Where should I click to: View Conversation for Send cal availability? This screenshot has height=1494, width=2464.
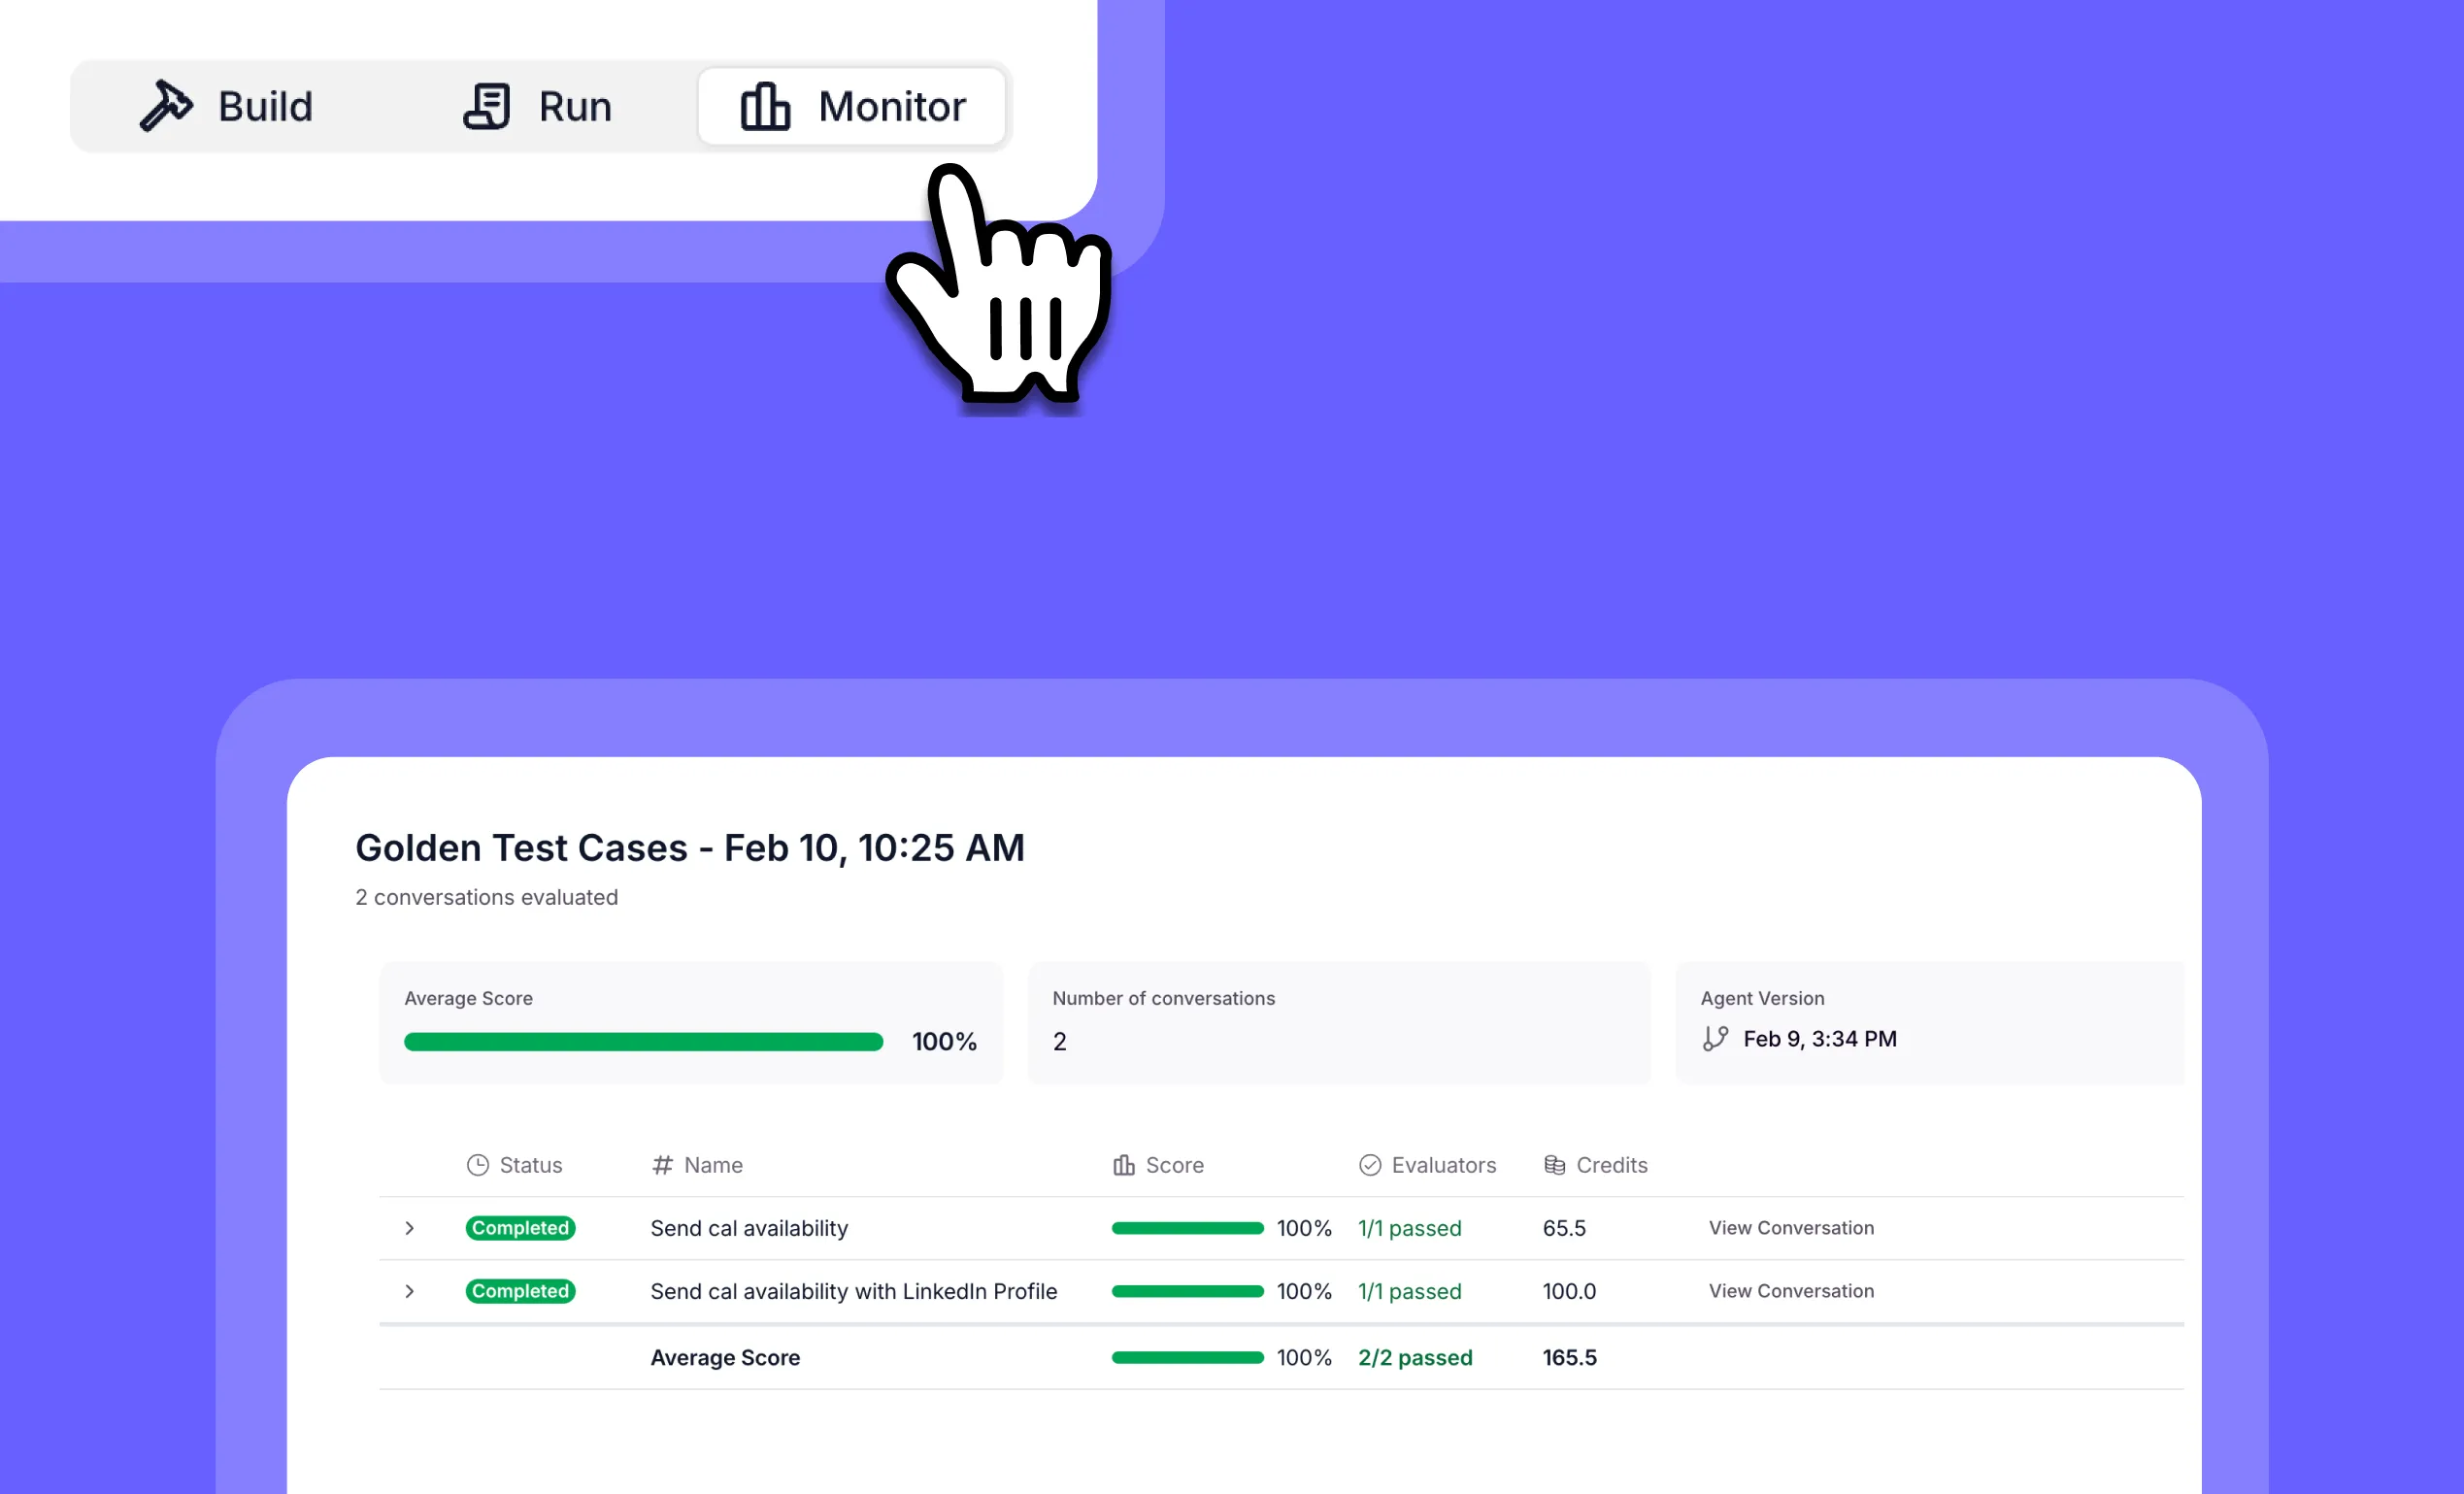(x=1791, y=1228)
